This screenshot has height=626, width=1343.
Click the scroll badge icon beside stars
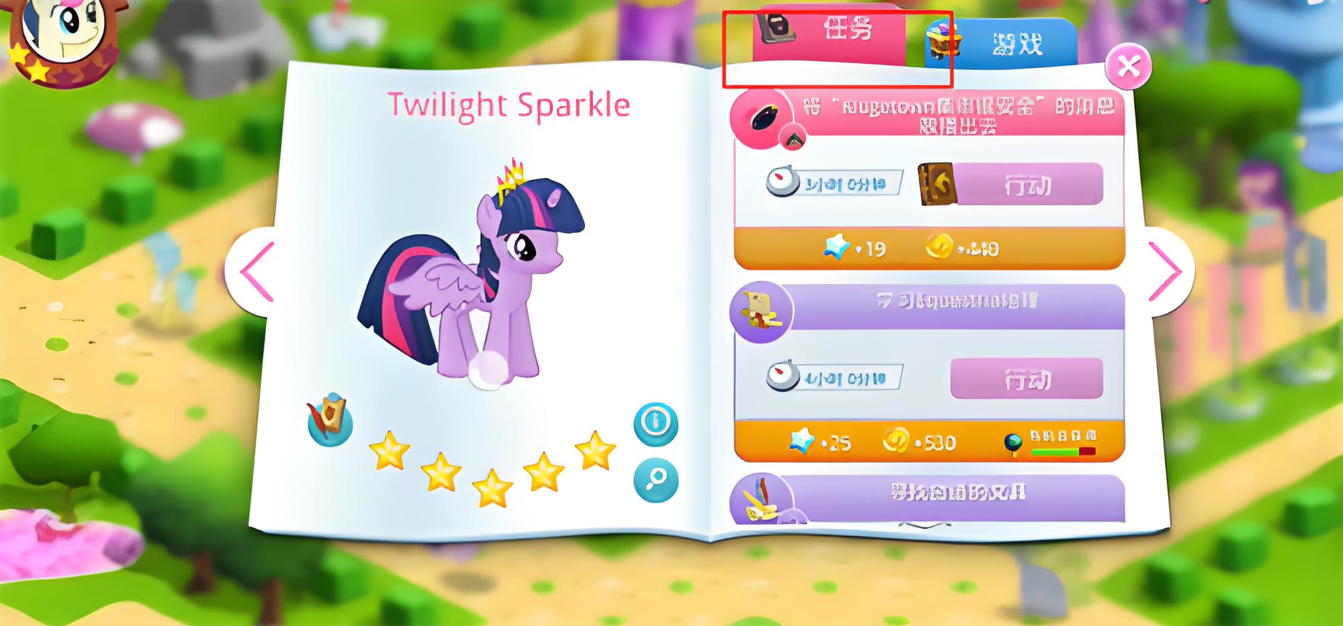330,420
